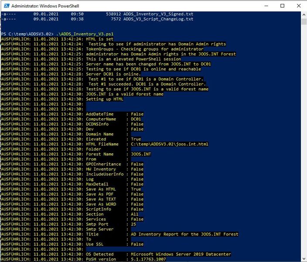Click the Save As WORD row

72,204
